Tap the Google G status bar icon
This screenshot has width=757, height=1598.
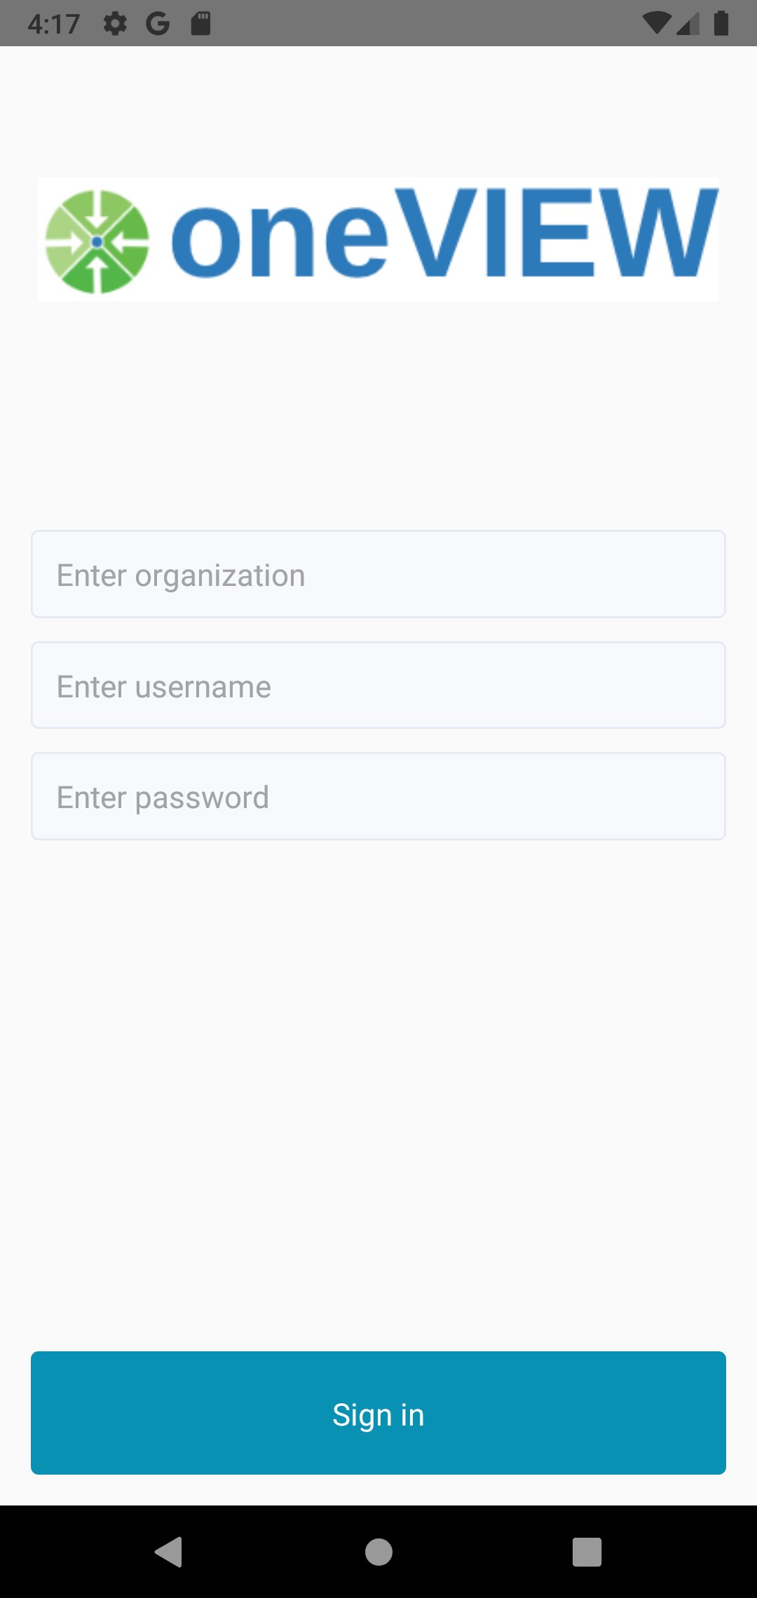[x=157, y=22]
